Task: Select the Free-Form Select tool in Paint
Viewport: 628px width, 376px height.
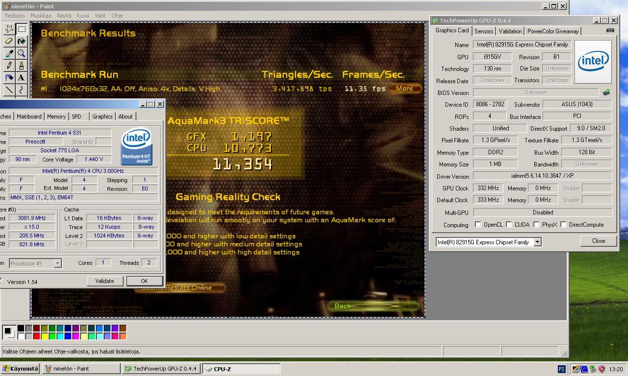Action: click(x=9, y=29)
